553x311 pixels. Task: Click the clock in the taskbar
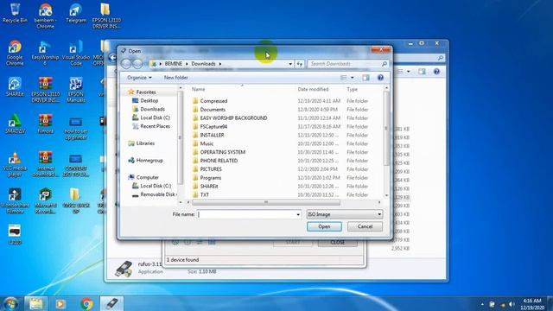point(532,304)
